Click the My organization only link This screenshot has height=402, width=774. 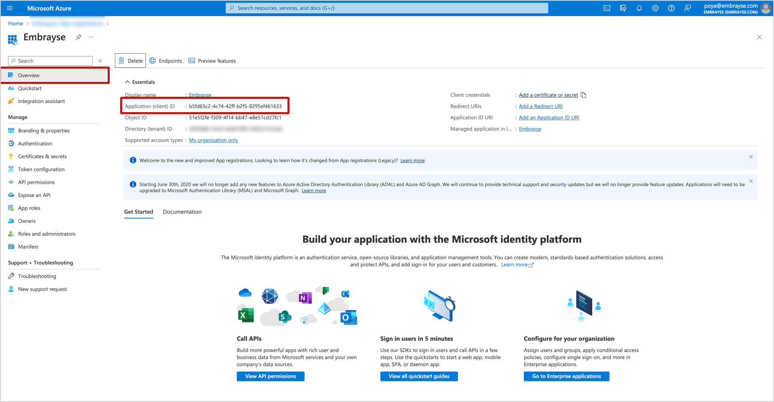214,140
